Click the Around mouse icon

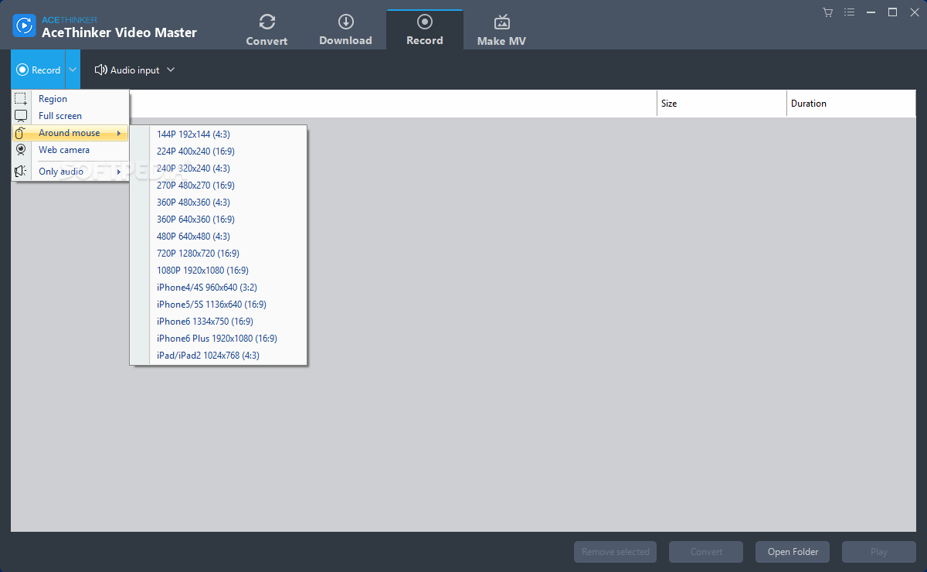[21, 133]
